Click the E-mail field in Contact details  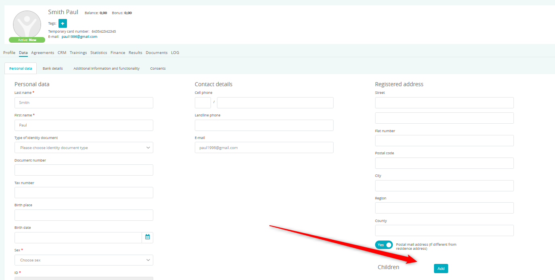click(x=264, y=147)
